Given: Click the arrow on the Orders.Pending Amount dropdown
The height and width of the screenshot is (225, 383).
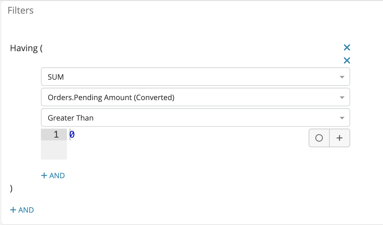Looking at the screenshot, I should (342, 98).
